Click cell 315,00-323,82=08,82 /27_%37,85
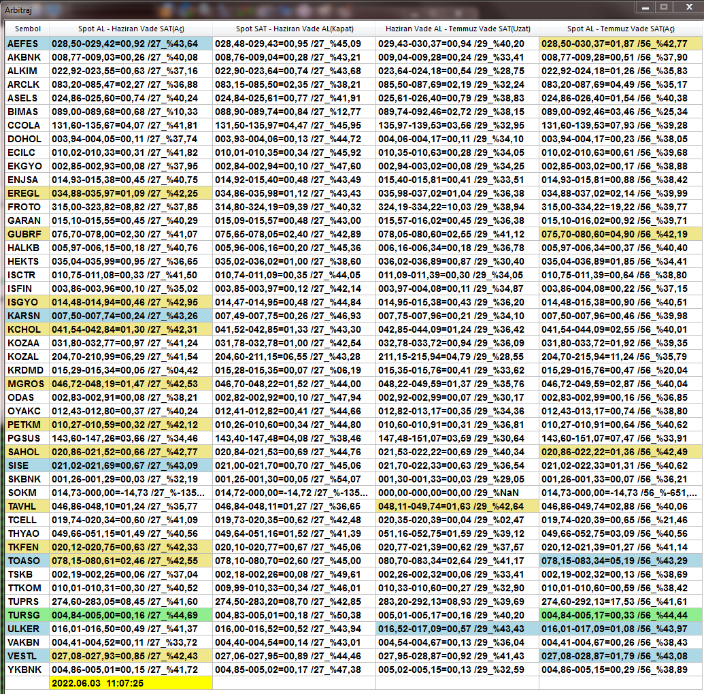This screenshot has height=694, width=704. coord(131,207)
